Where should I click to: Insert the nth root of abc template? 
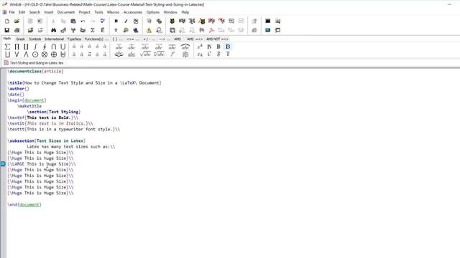tap(159, 54)
